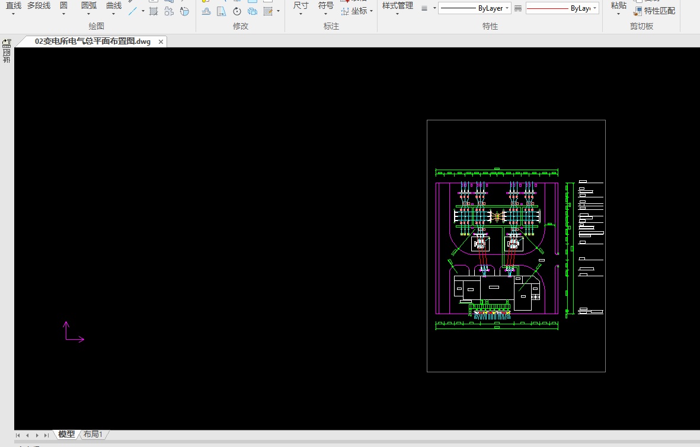Expand the 圆弧 (Arc) dropdown arrow
The height and width of the screenshot is (447, 700).
[89, 14]
